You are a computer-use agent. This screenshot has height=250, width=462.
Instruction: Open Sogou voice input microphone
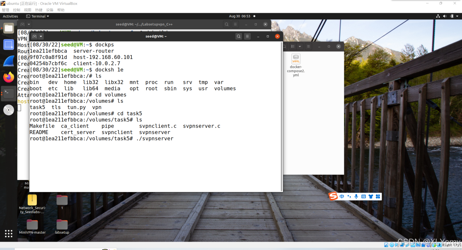(x=356, y=196)
